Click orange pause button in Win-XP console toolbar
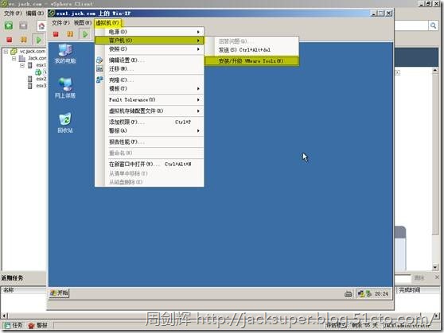Screen dimensions: 444x333 pos(70,34)
